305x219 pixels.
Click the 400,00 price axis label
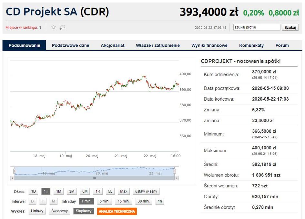(185, 74)
